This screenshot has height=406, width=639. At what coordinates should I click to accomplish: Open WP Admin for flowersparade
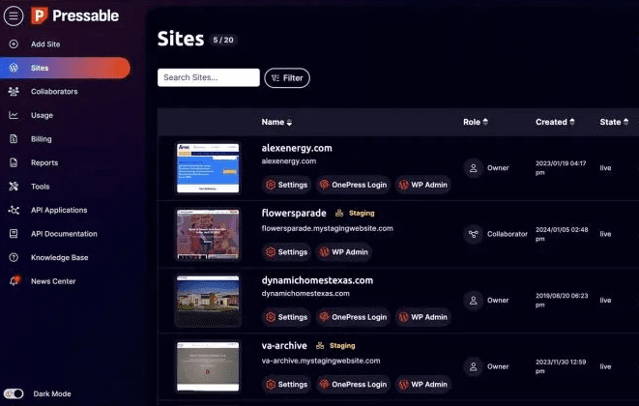click(x=344, y=252)
